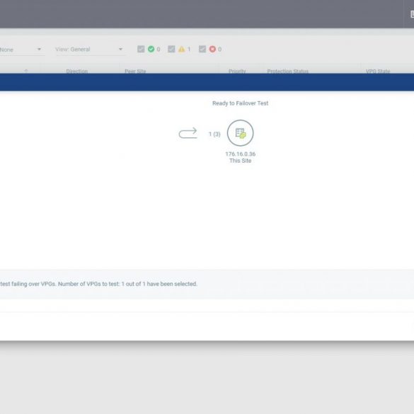Sort by the Peer Site column header
The height and width of the screenshot is (414, 414).
click(135, 71)
